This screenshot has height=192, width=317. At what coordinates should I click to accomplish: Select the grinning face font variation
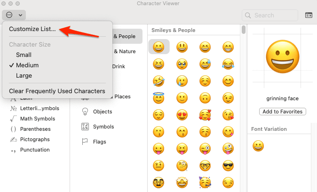pyautogui.click(x=258, y=146)
